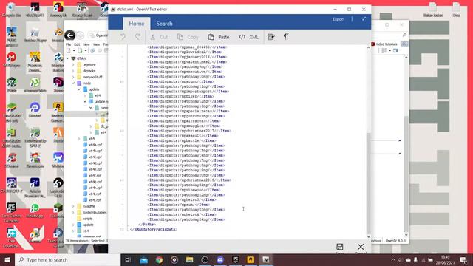Screen dimensions: 473x266
Task: Click the Cut scissors button
Action: point(159,37)
